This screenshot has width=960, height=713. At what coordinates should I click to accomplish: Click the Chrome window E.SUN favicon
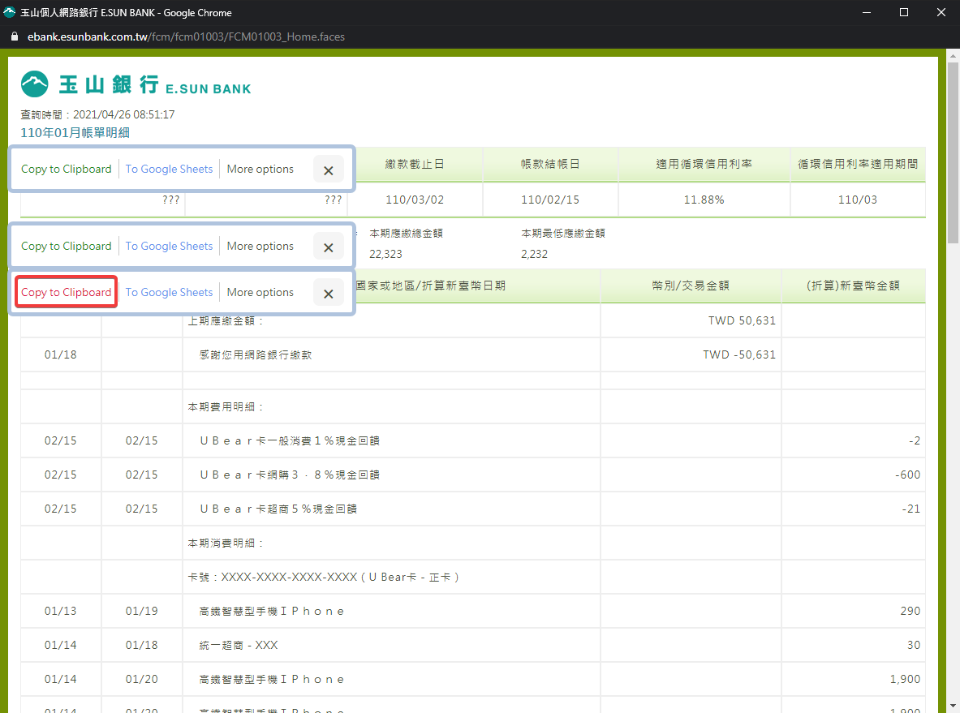(9, 12)
